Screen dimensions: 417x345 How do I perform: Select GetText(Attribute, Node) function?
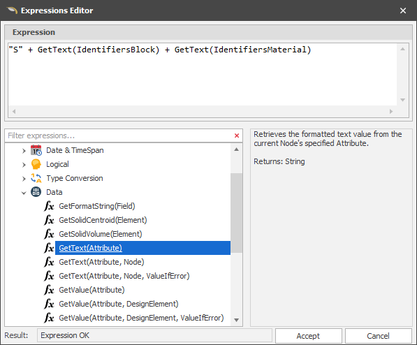[x=101, y=262]
